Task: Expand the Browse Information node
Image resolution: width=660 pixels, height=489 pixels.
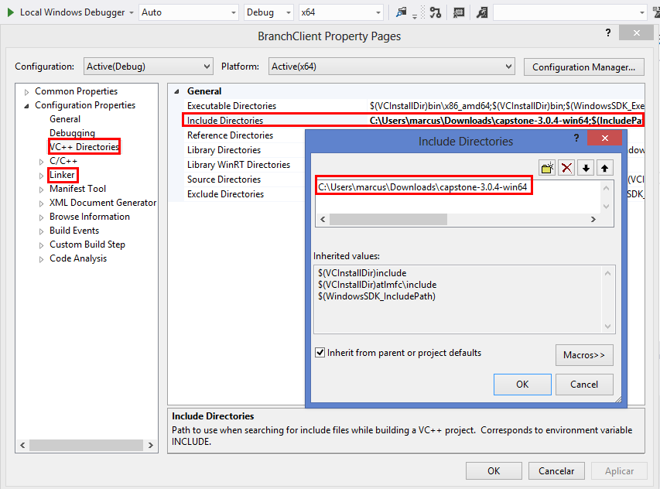Action: pos(41,217)
